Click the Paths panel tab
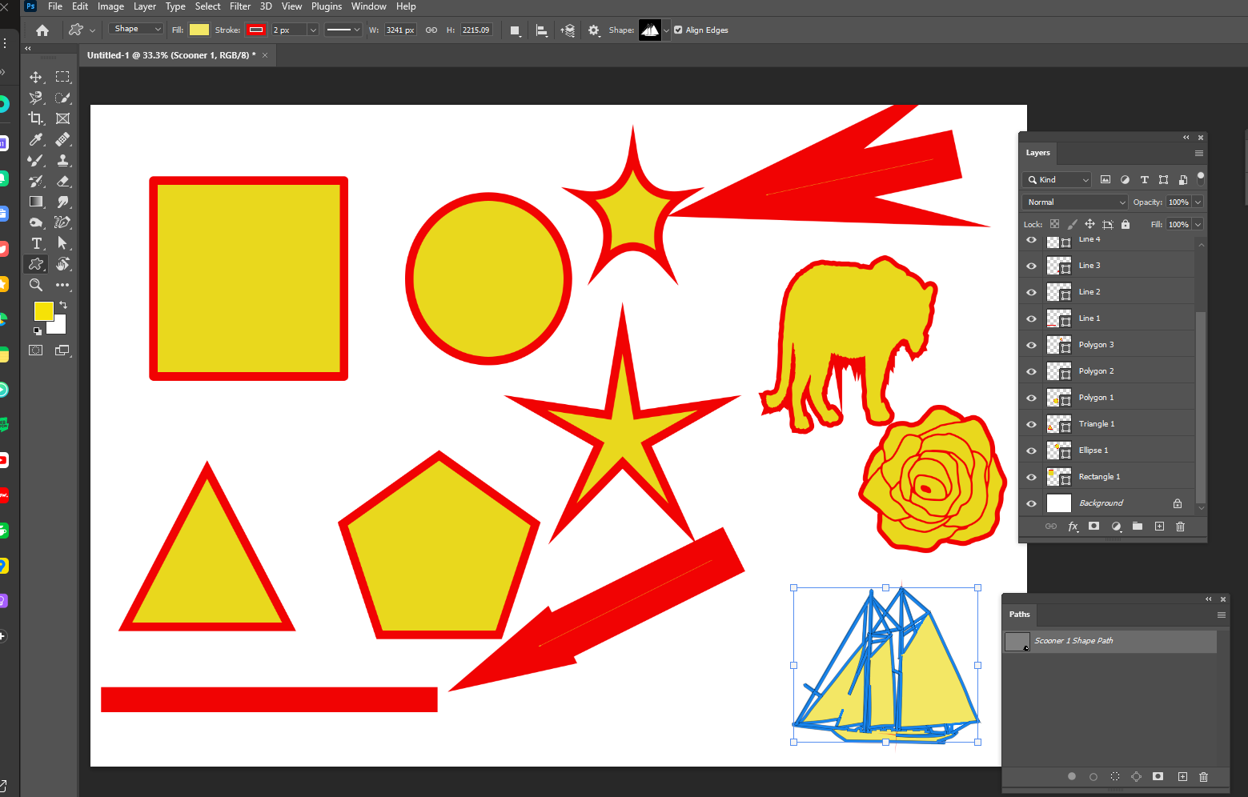1248x797 pixels. [x=1019, y=615]
